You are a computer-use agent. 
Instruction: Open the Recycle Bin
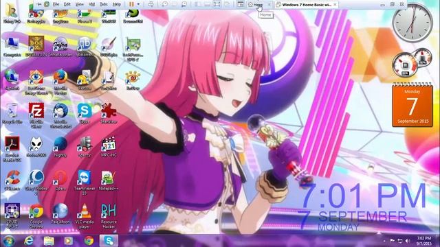click(x=12, y=114)
